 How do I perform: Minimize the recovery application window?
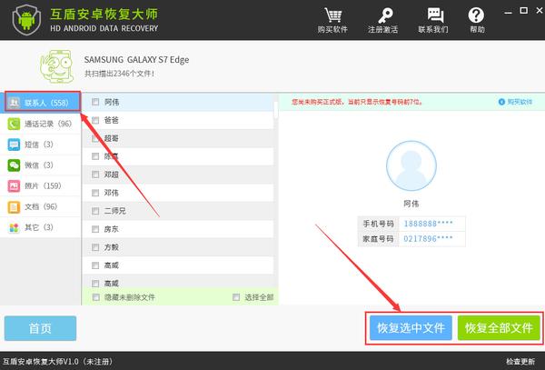508,12
